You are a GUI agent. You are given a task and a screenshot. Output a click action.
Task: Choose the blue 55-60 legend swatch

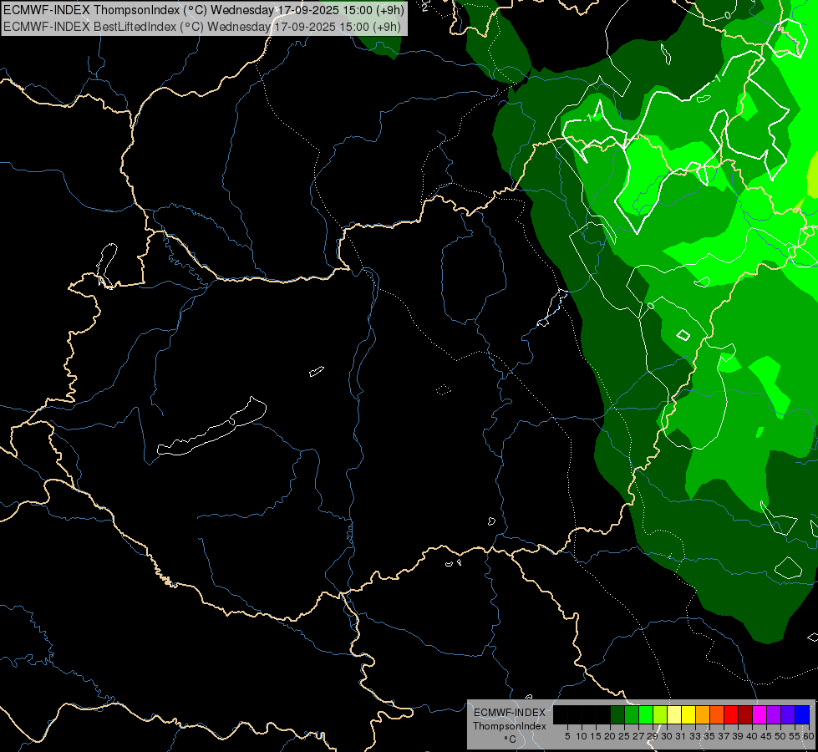point(802,714)
